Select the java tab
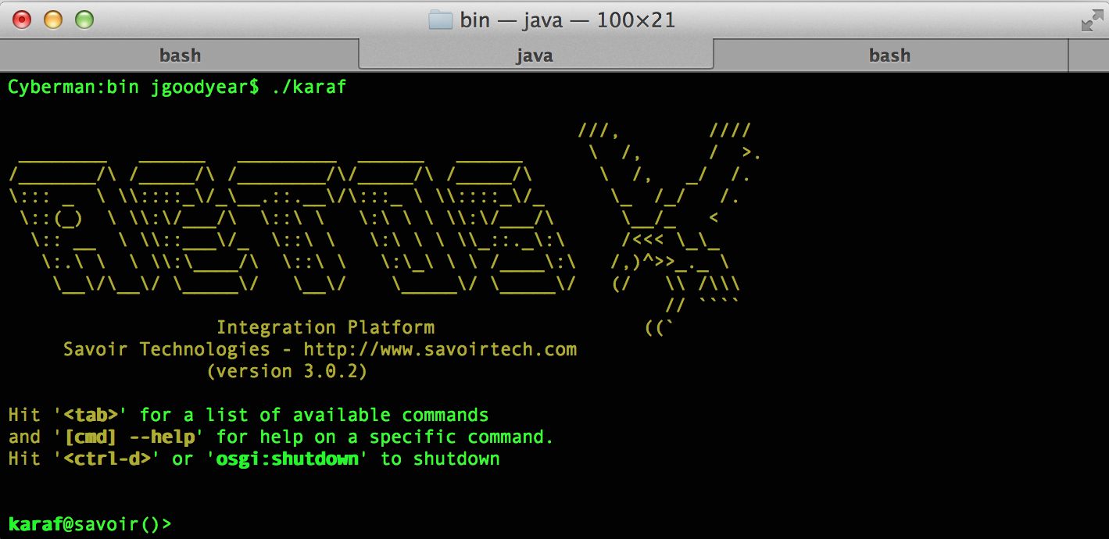The width and height of the screenshot is (1109, 539). coord(535,55)
